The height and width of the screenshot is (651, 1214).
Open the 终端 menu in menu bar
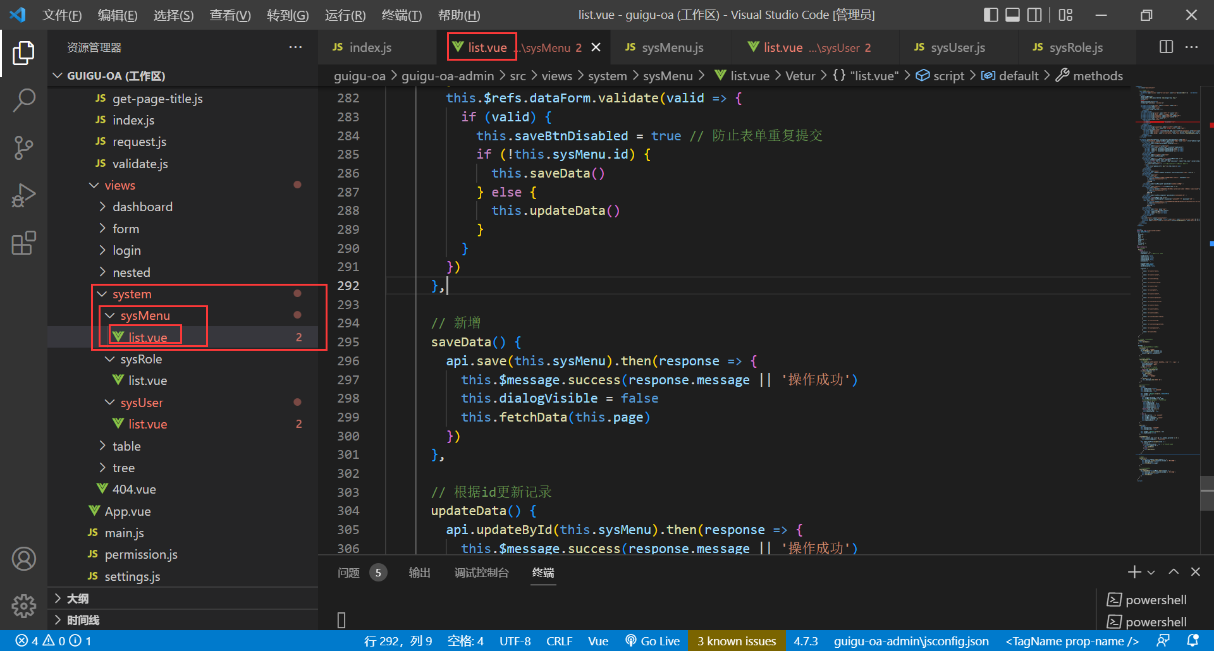(x=402, y=15)
